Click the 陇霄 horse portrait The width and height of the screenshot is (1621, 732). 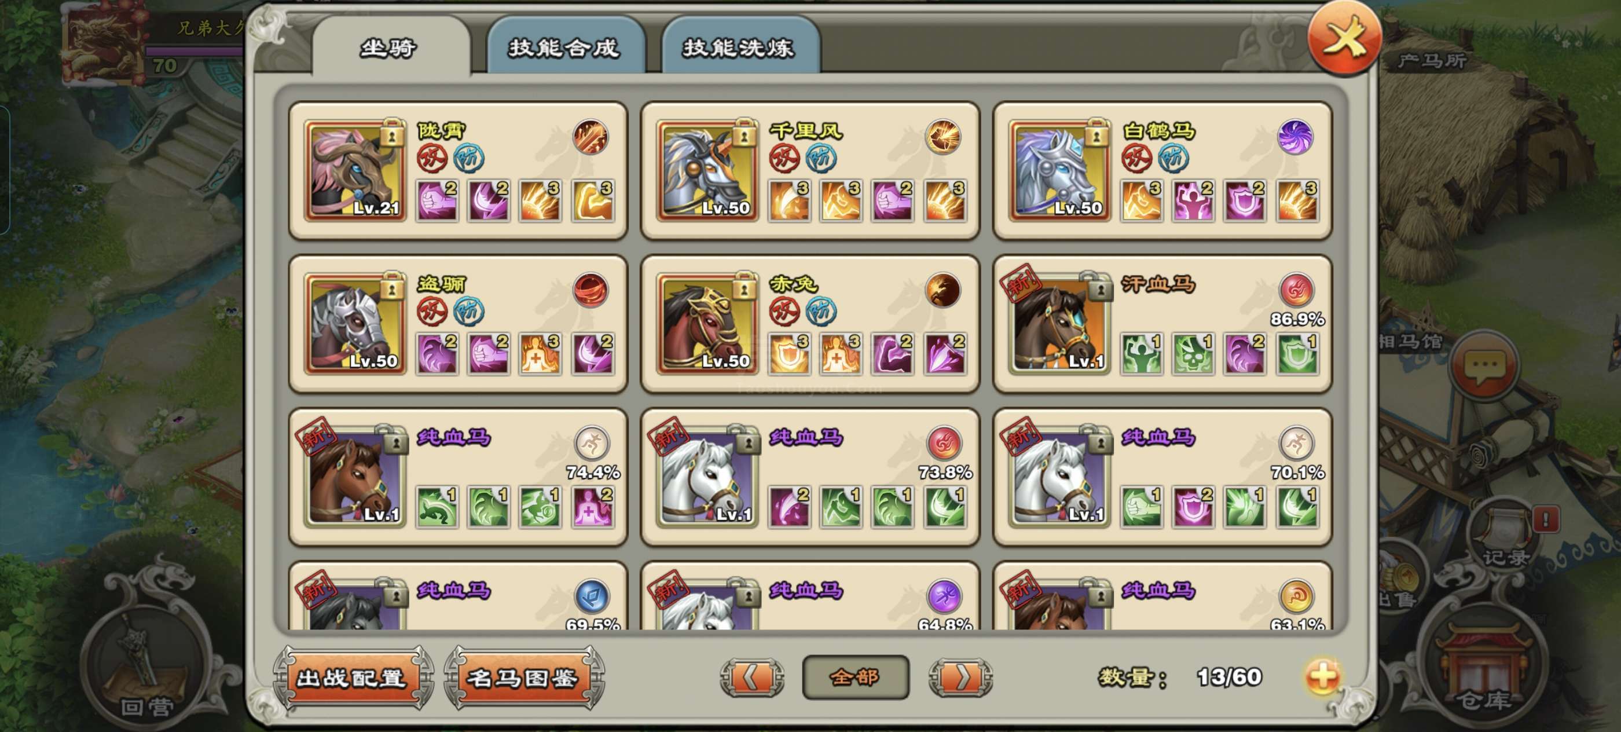(x=354, y=171)
